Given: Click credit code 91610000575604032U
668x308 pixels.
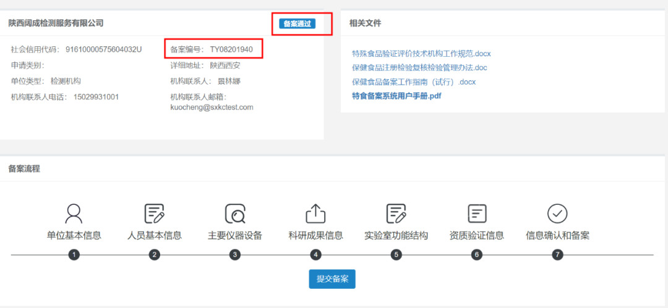Looking at the screenshot, I should coord(103,49).
